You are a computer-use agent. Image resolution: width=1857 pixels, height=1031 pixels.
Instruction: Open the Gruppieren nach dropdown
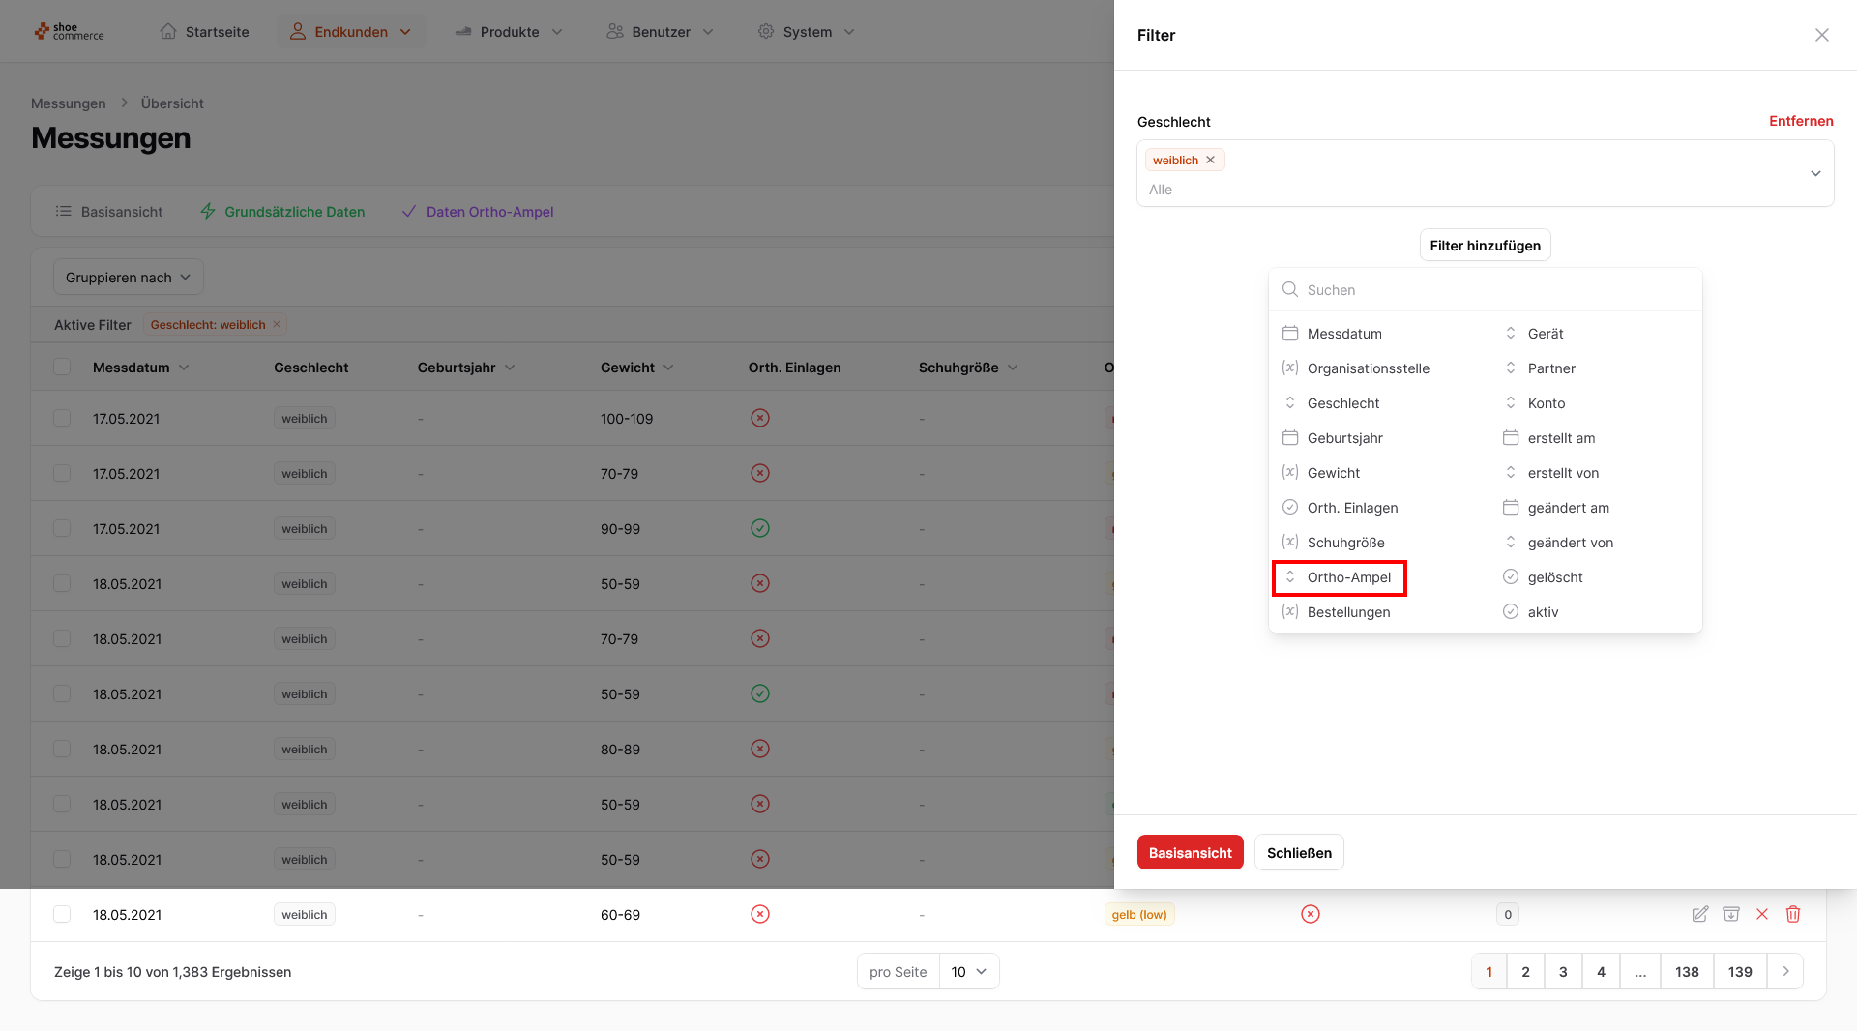pos(128,278)
